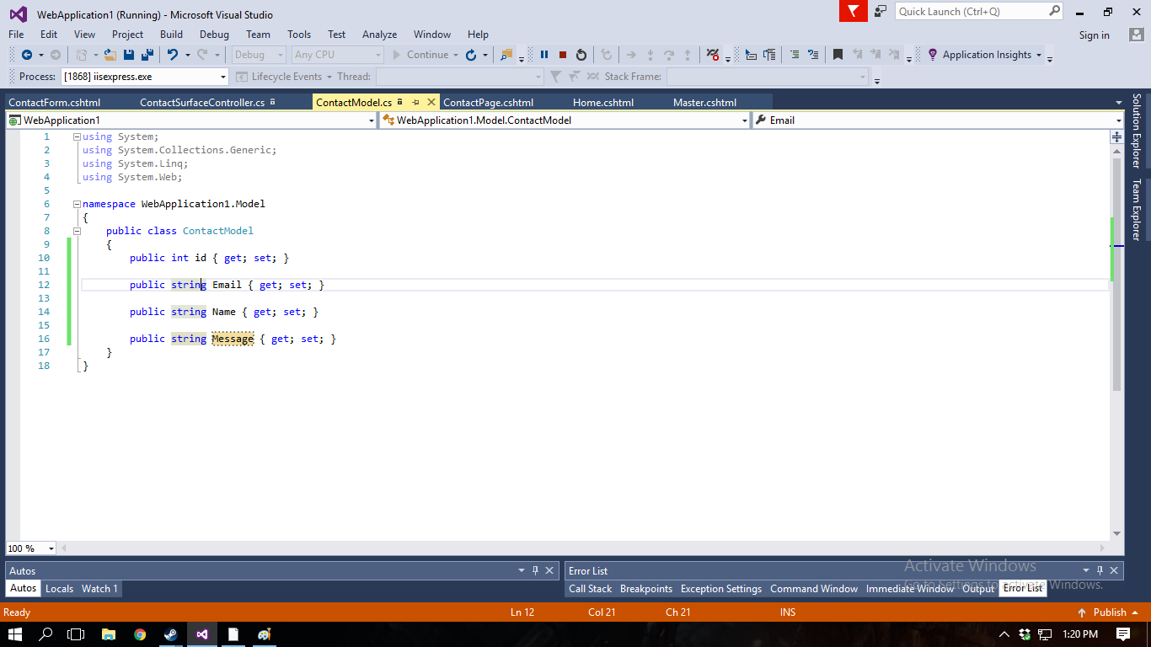Open the Debug menu
The height and width of the screenshot is (647, 1151).
pyautogui.click(x=214, y=35)
